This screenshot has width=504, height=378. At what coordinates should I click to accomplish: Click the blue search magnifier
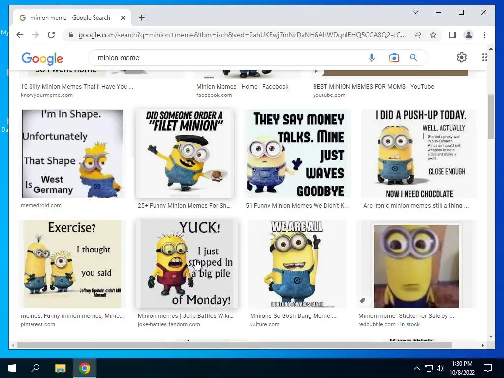[413, 58]
